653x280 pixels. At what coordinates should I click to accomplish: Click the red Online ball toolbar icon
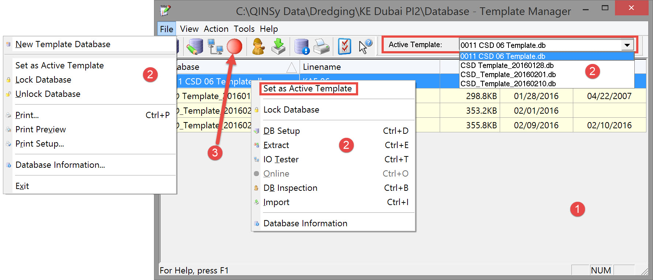point(234,47)
